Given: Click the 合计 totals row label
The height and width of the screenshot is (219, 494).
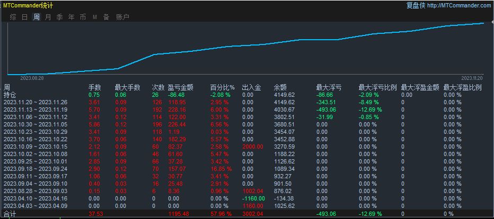Looking at the screenshot, I should tap(10, 214).
